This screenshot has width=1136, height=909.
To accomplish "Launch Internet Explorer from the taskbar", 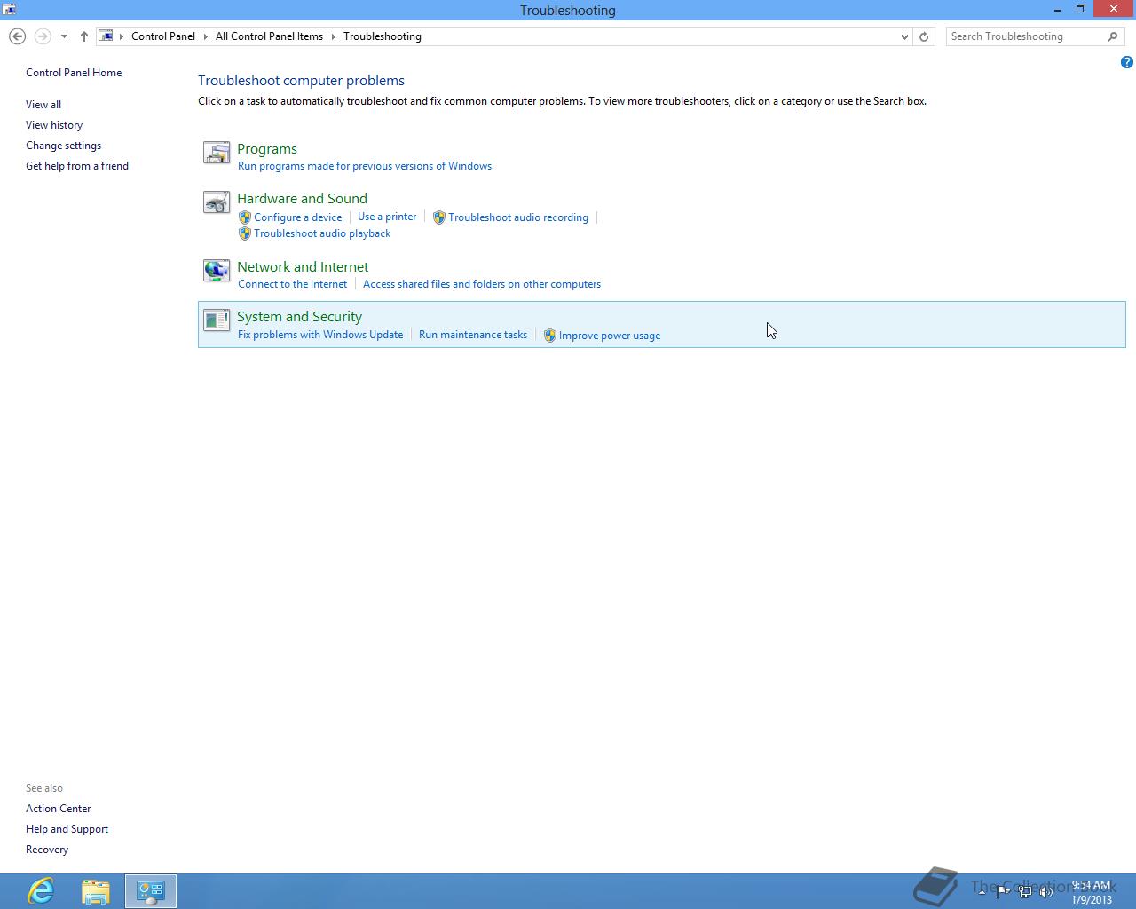I will pyautogui.click(x=41, y=891).
